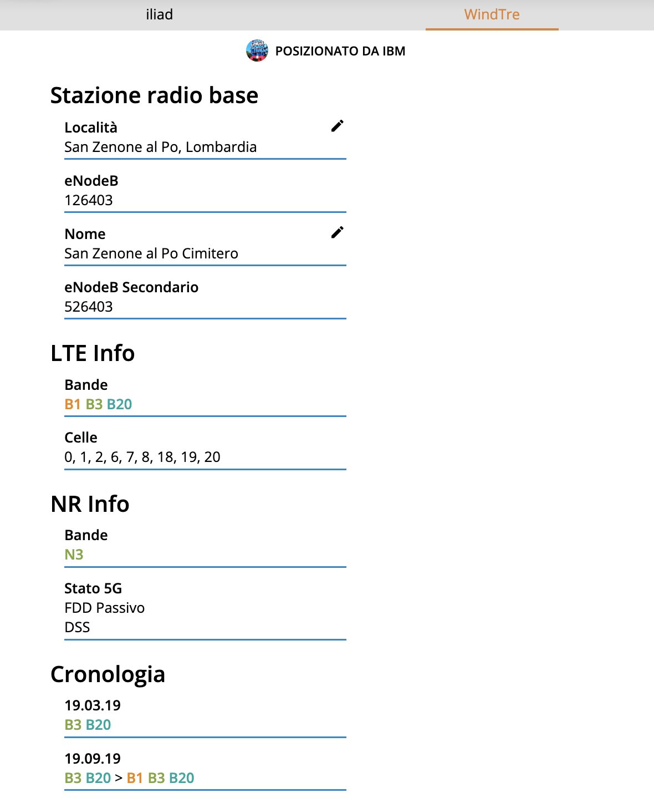The image size is (654, 803).
Task: Click the POSIZIONATO DA IBM label
Action: point(340,51)
